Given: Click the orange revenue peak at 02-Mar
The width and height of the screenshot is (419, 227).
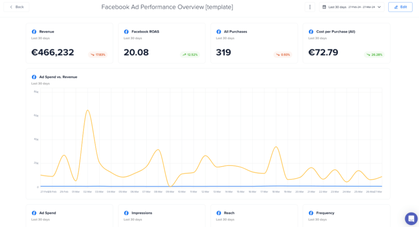Looking at the screenshot, I should [x=88, y=110].
